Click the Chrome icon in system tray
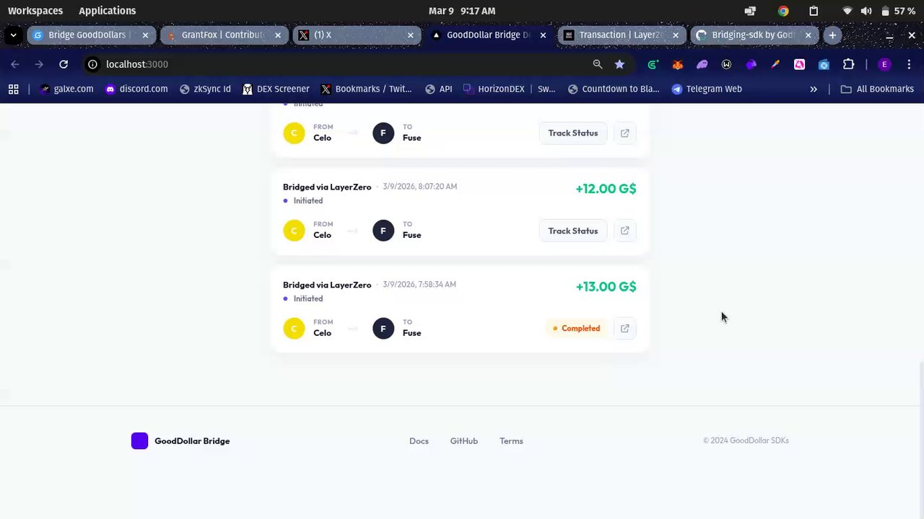The height and width of the screenshot is (519, 924). pyautogui.click(x=783, y=11)
